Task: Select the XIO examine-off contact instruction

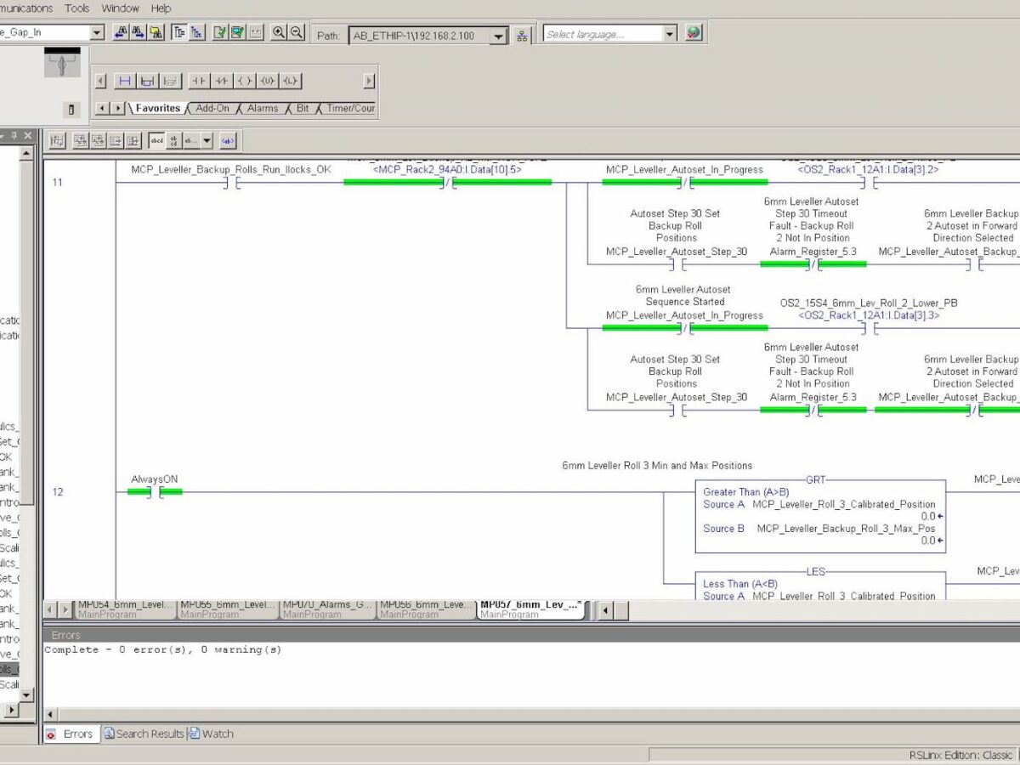Action: point(222,81)
